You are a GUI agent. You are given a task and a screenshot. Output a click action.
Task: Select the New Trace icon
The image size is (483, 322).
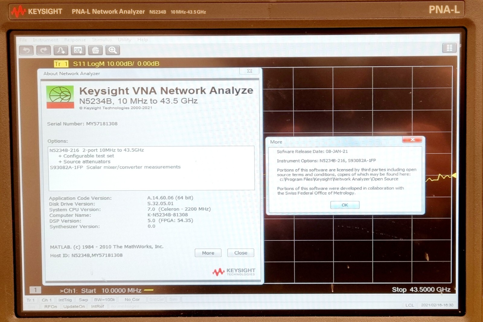pos(61,50)
